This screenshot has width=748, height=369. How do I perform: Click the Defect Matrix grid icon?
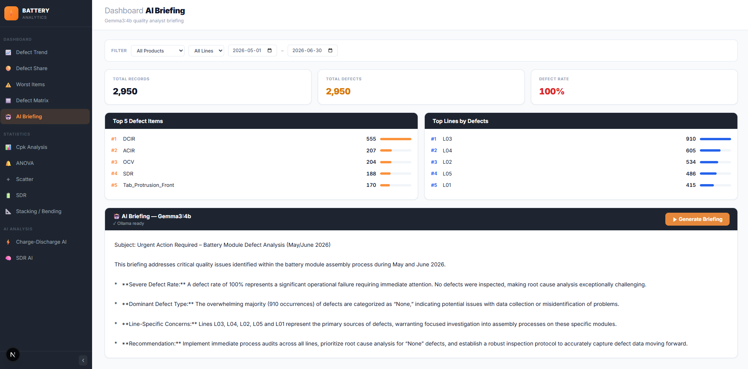tap(8, 101)
